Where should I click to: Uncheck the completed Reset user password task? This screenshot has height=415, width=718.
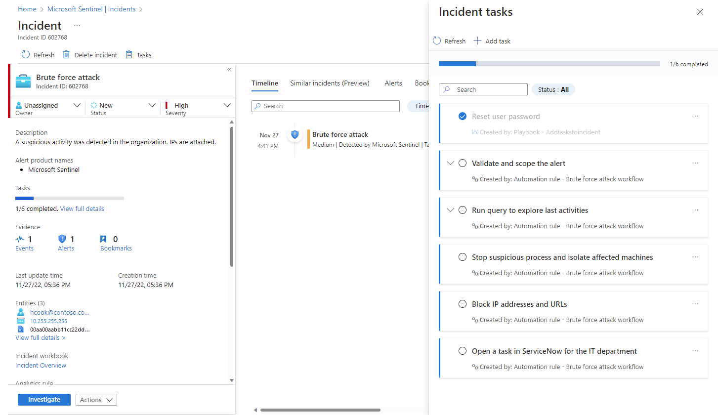point(463,117)
